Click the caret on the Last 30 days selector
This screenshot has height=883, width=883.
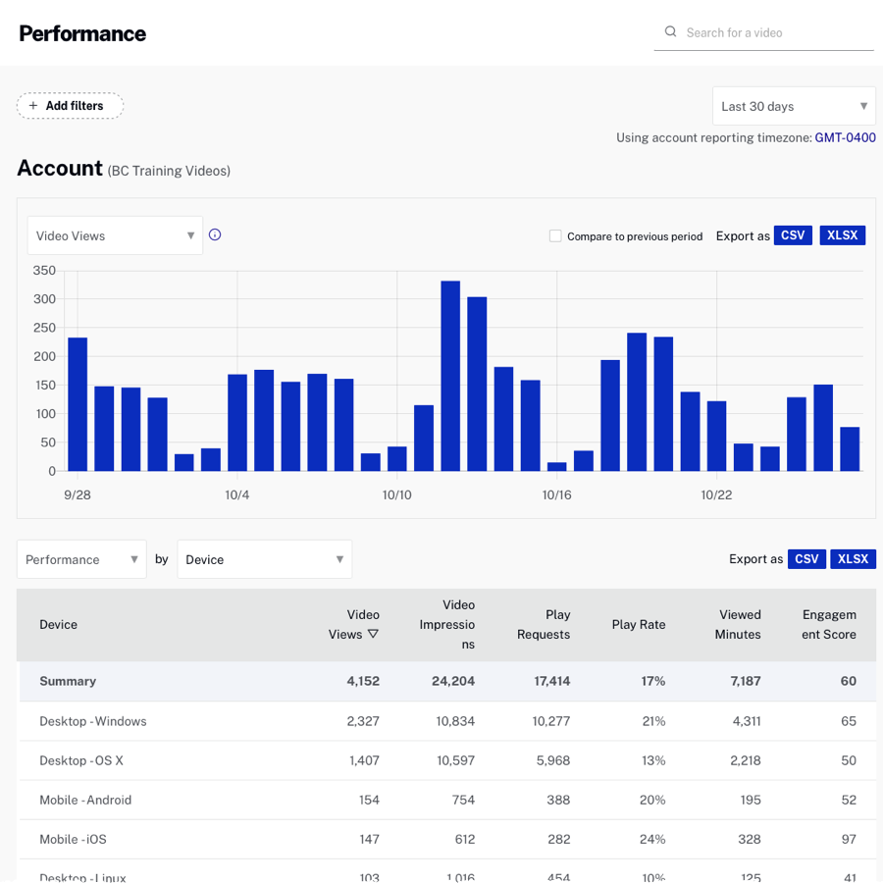tap(863, 105)
